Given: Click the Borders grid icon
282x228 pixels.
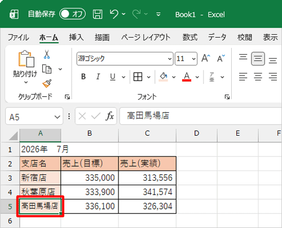Looking at the screenshot, I should pos(138,77).
